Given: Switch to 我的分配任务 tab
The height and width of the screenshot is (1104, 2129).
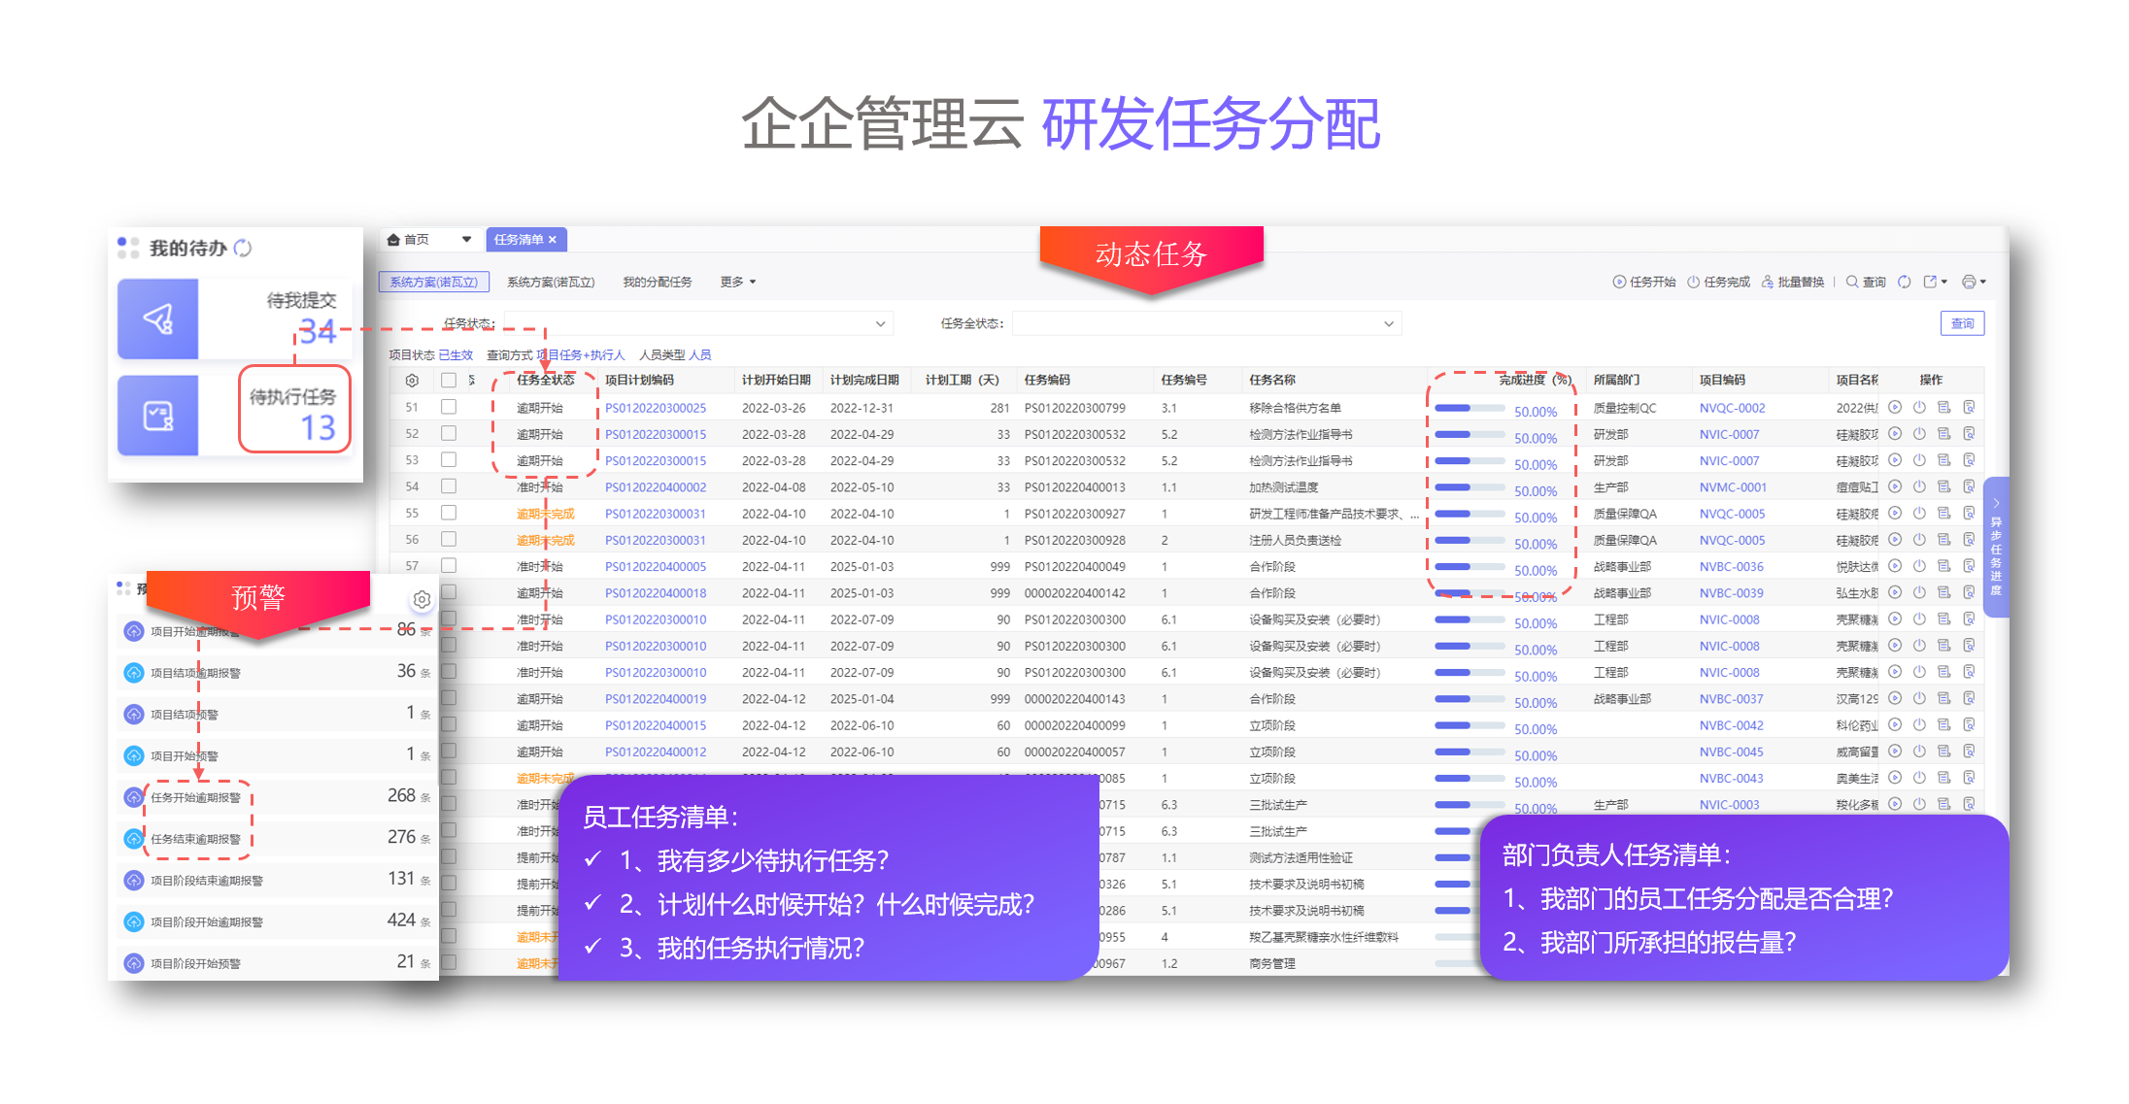Looking at the screenshot, I should tap(658, 282).
